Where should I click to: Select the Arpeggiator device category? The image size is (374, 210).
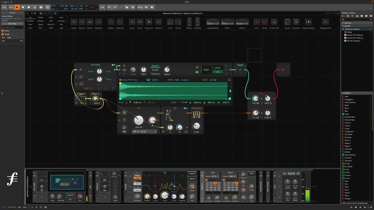(357, 99)
